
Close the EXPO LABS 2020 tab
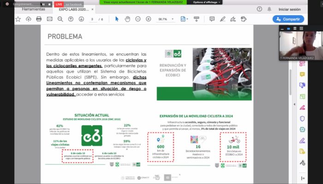click(92, 10)
